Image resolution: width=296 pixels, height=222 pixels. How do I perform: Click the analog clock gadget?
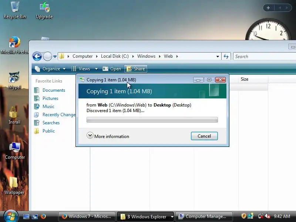point(268,30)
